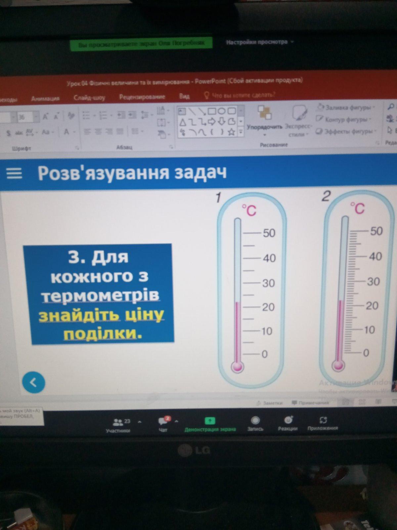Open Контур фигуры shape outline
Viewport: 397px width, 530px height.
[343, 119]
